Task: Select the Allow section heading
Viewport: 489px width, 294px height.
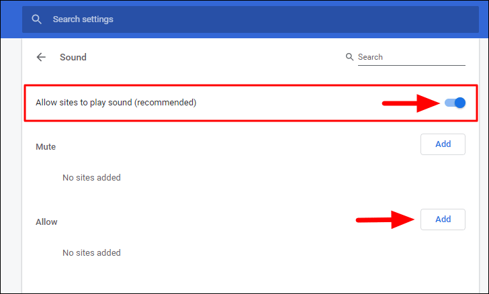Action: point(46,222)
